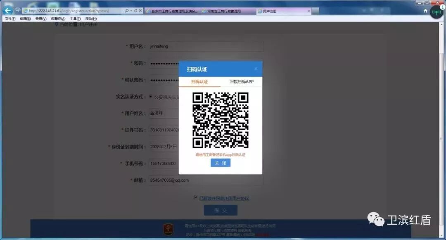Open the 查看(V) menu
The image size is (446, 240).
[x=40, y=19]
